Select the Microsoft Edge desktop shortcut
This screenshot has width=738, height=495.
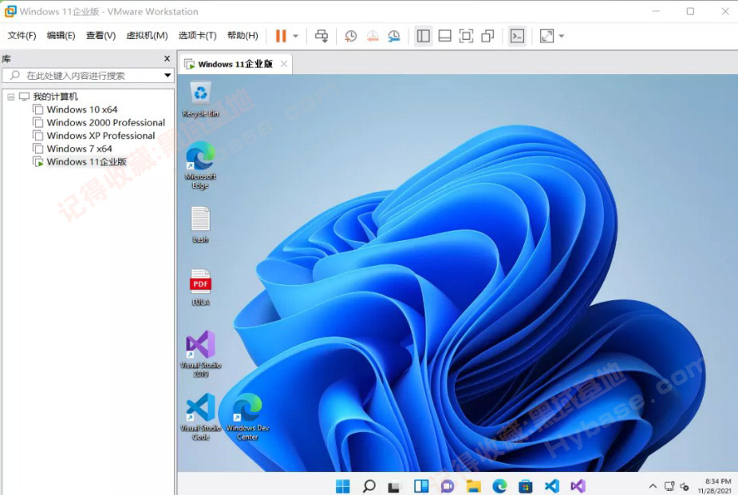(200, 165)
